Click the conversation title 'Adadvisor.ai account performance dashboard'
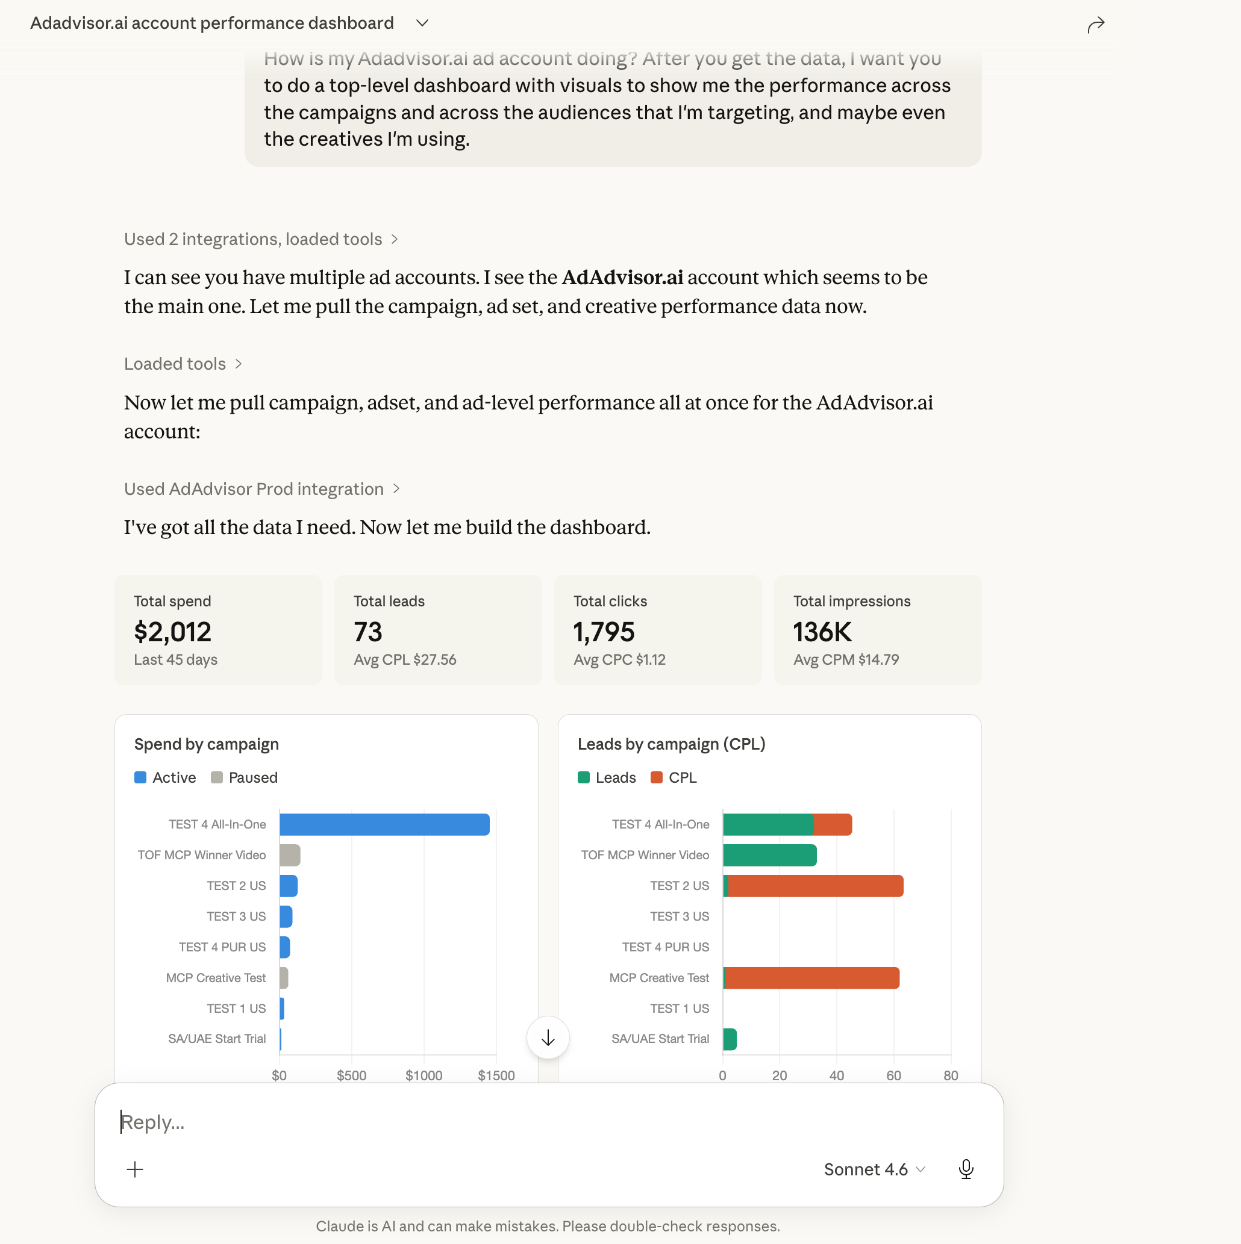This screenshot has height=1244, width=1241. (x=211, y=22)
